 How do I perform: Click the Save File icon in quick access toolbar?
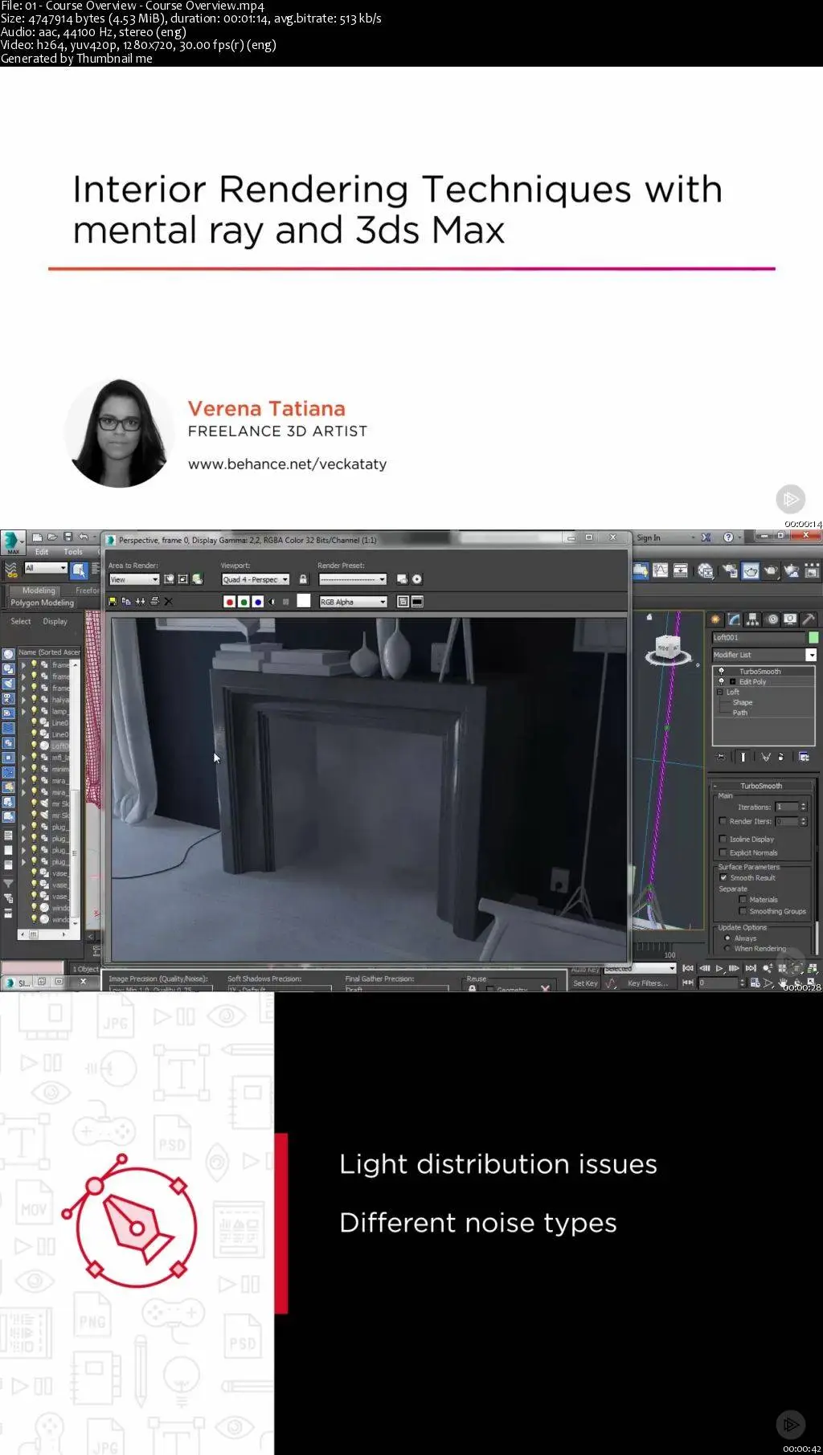(x=68, y=537)
